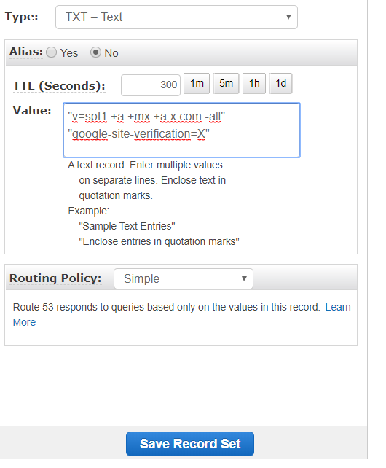Click the TTL (Seconds) label
386x468 pixels.
tap(59, 86)
